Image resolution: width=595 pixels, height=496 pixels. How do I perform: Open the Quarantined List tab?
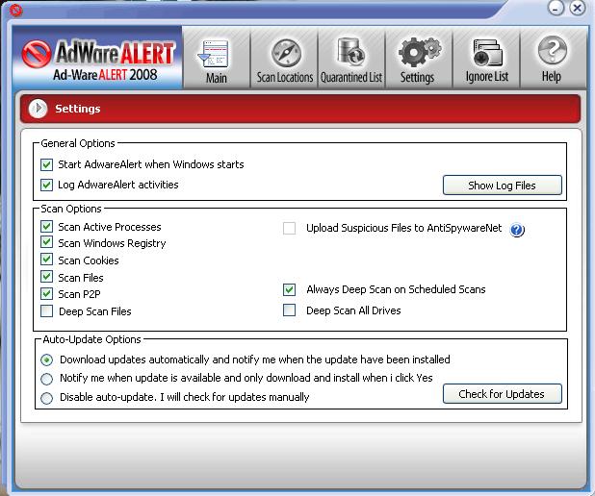point(351,59)
